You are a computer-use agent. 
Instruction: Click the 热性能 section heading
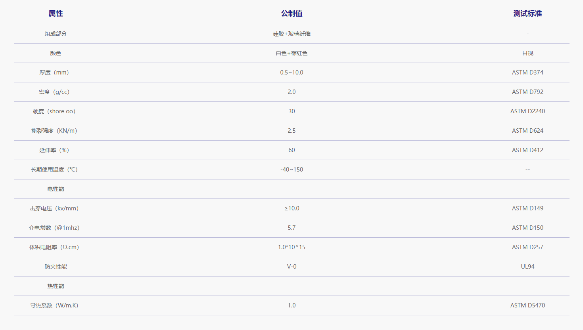[x=56, y=286]
